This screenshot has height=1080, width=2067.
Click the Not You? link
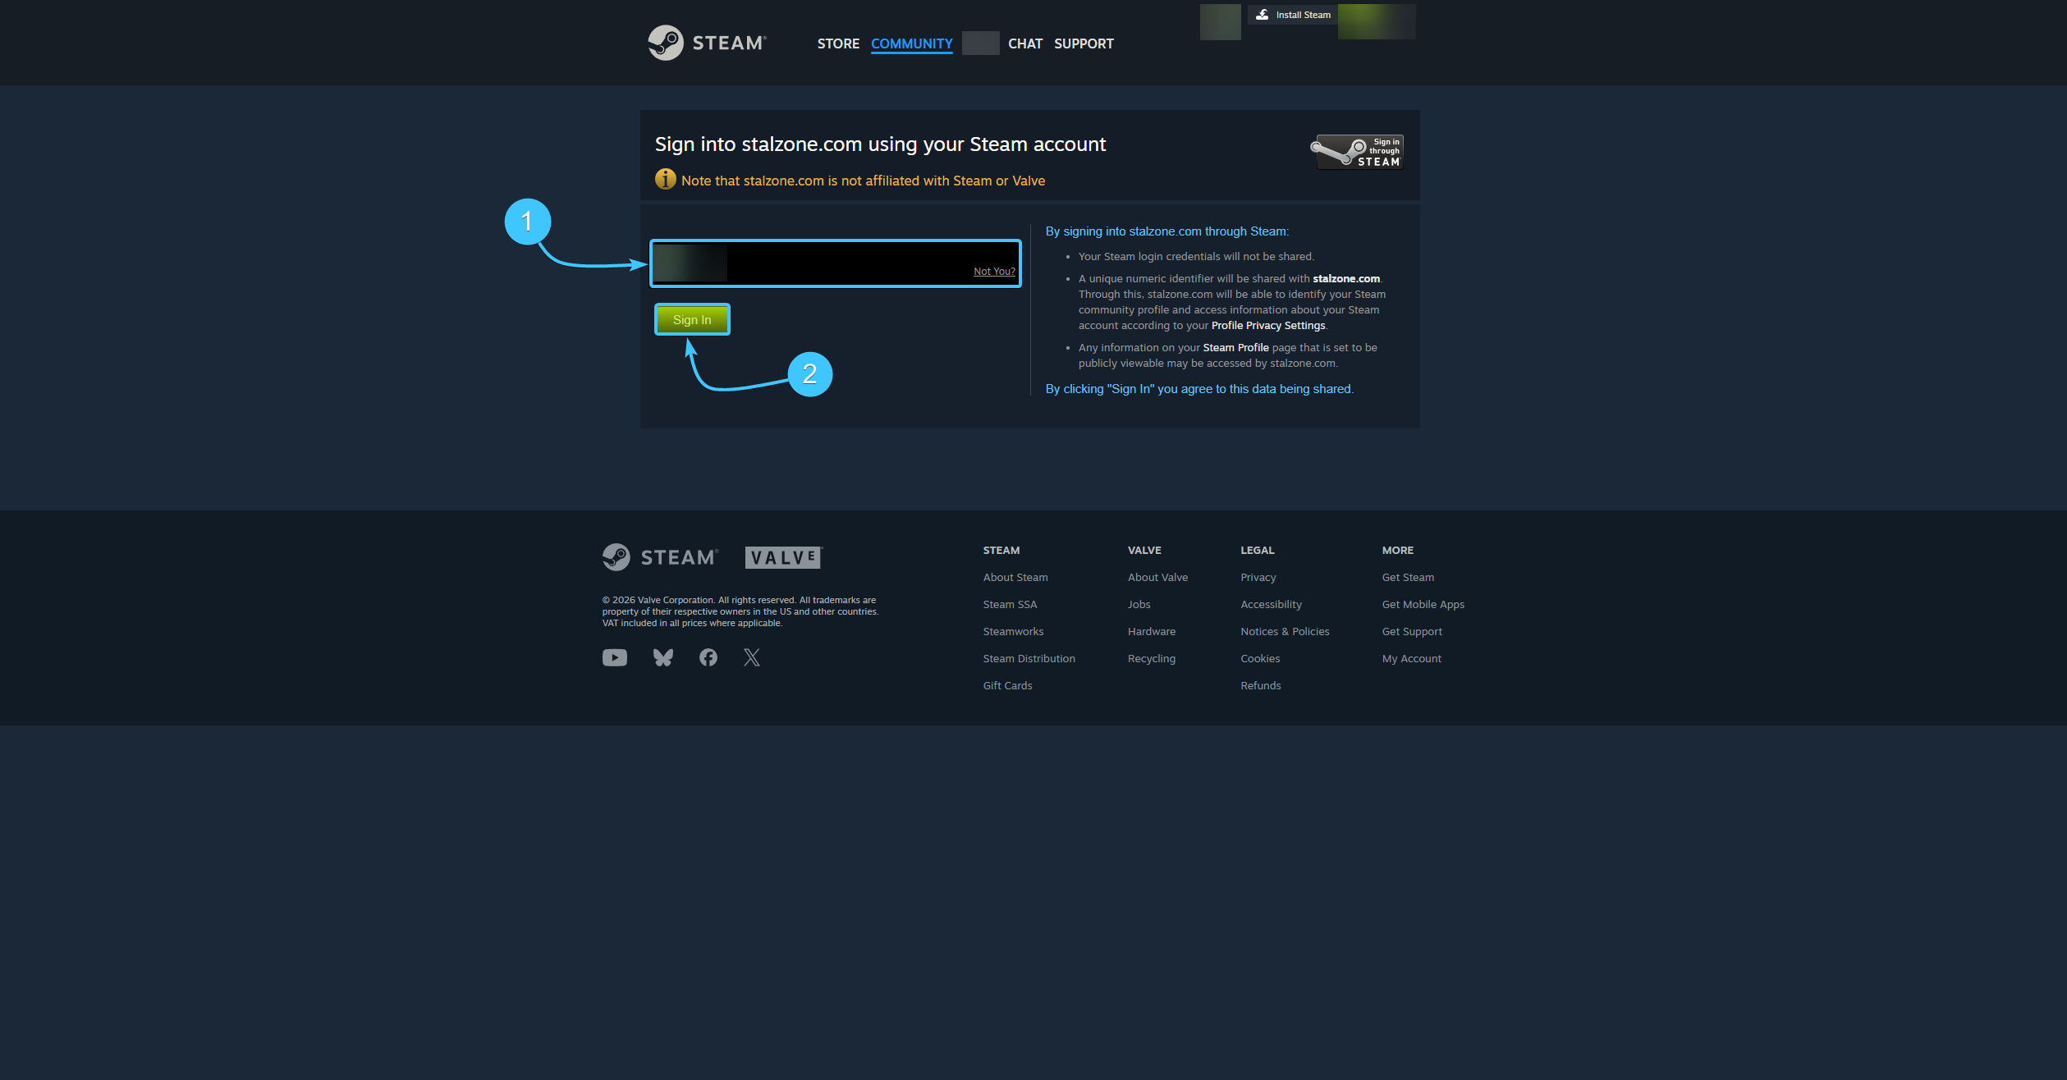pos(994,271)
